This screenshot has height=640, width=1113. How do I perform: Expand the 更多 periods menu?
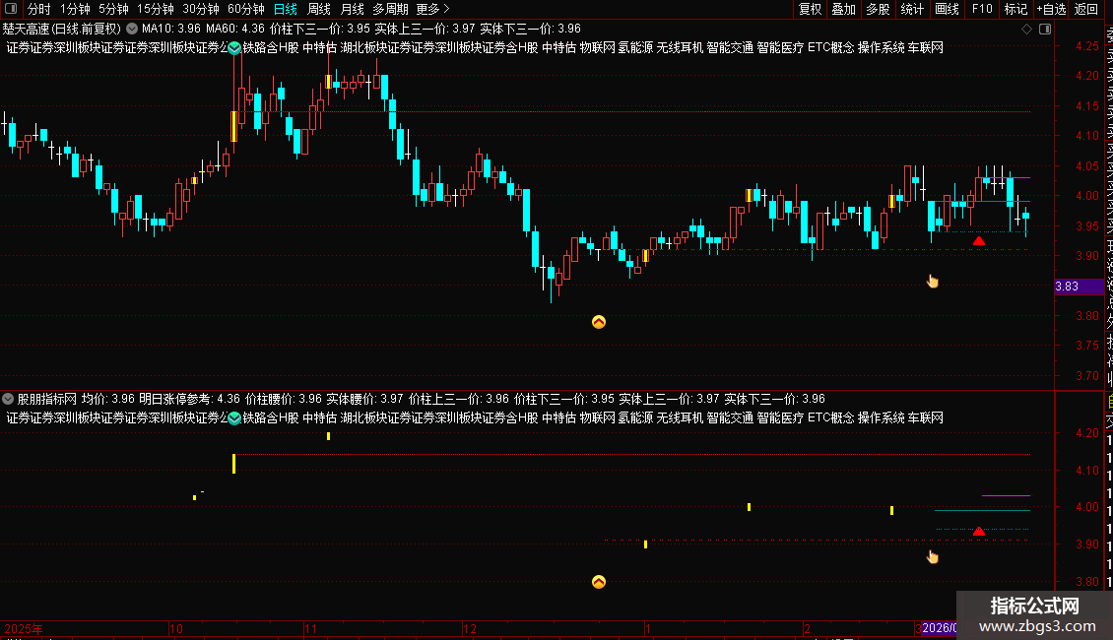point(432,9)
